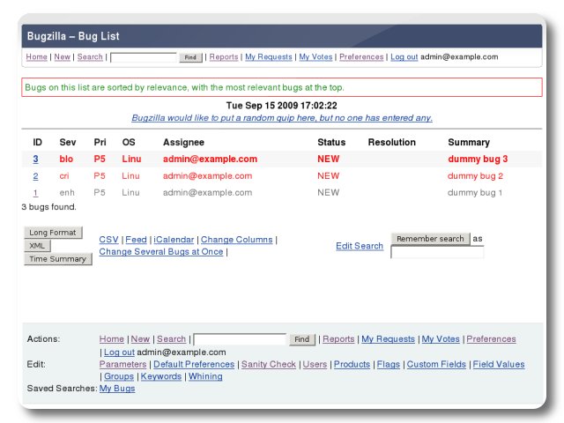Click the Long Format button
564x423 pixels.
[52, 233]
